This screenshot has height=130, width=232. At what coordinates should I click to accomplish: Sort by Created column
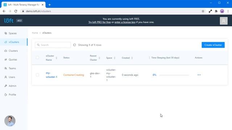coord(132,58)
